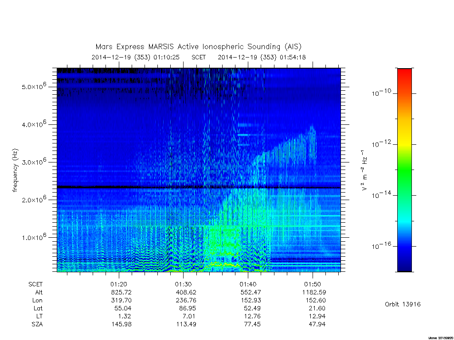Viewport: 454px width, 340px height.
Task: Click the Lat row label
Action: click(x=38, y=308)
